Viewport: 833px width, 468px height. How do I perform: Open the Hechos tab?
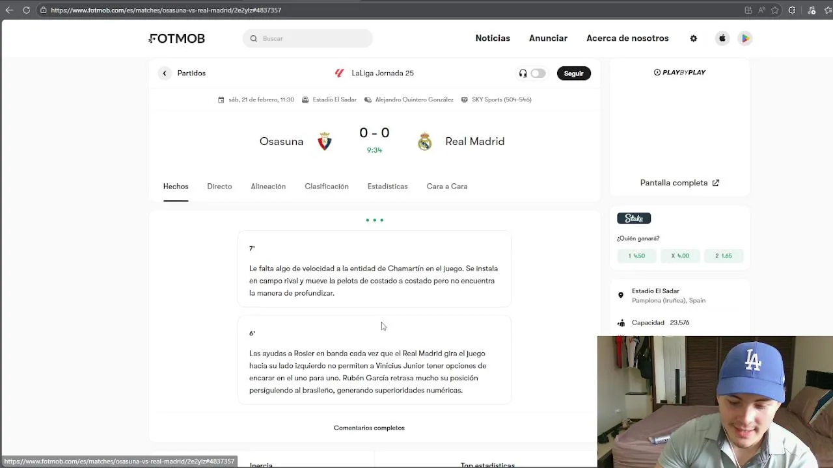176,187
